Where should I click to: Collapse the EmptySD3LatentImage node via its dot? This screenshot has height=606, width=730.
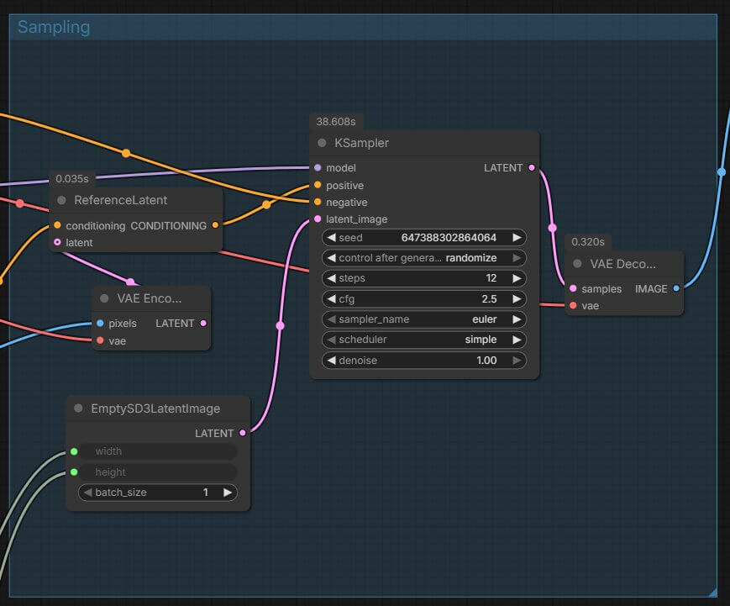(x=78, y=408)
